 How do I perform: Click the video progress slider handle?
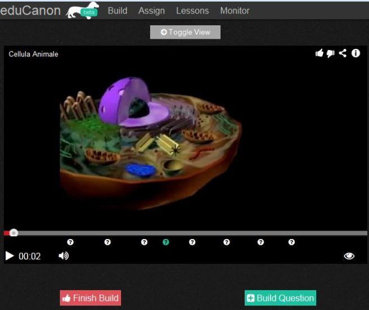point(13,233)
